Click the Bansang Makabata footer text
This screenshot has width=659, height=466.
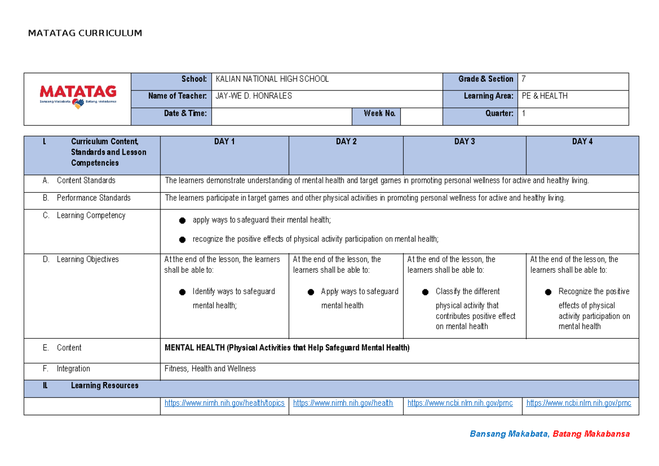[509, 434]
